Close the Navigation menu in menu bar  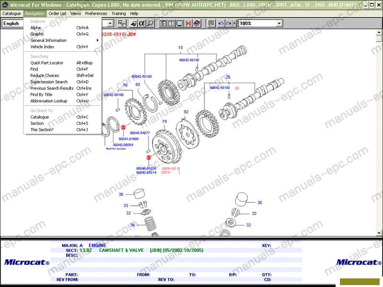34,13
